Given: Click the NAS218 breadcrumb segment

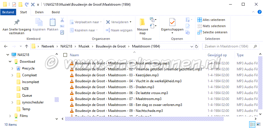Looking at the screenshot, I should (x=66, y=46).
